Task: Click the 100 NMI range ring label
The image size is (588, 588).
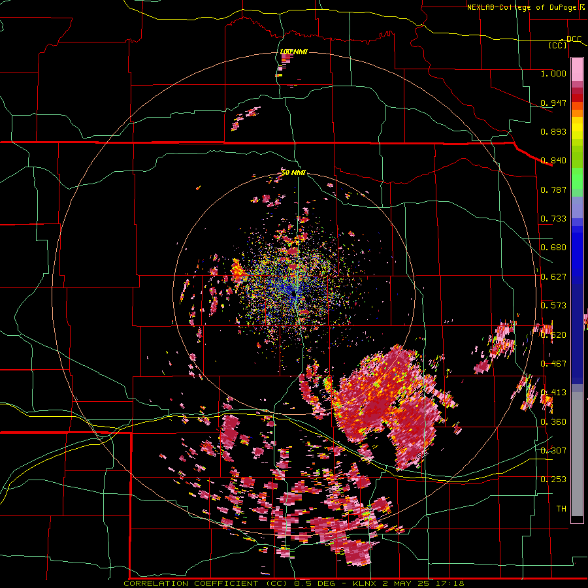Action: point(293,52)
